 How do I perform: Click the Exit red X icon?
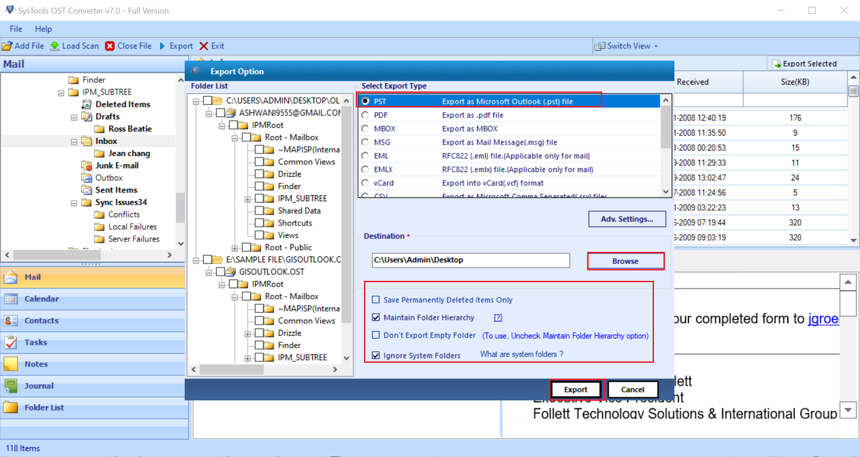[204, 46]
